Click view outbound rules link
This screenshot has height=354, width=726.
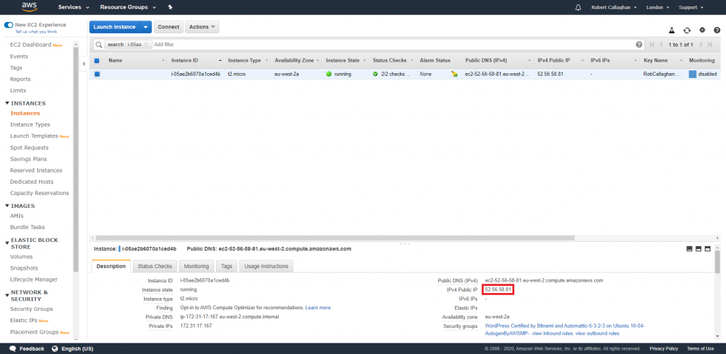[x=598, y=333]
